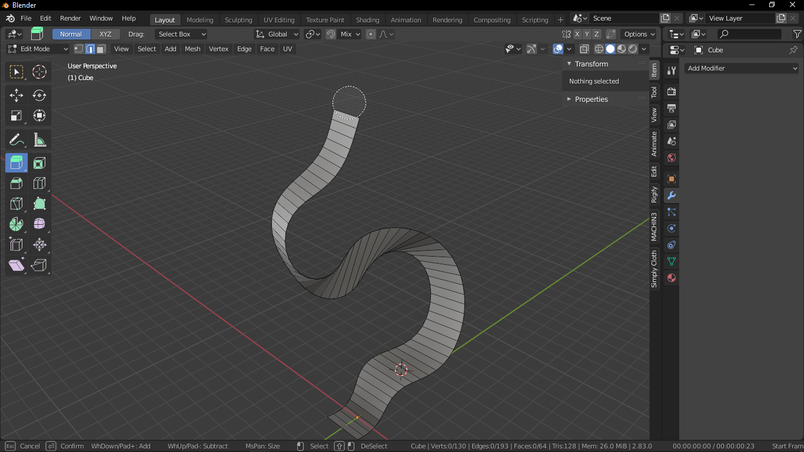Switch to wireframe viewport shading
The image size is (804, 452).
click(599, 49)
